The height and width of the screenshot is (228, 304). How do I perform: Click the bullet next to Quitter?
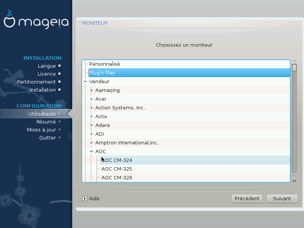coord(60,138)
